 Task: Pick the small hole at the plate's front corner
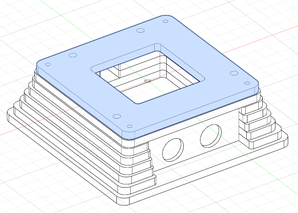point(130,127)
